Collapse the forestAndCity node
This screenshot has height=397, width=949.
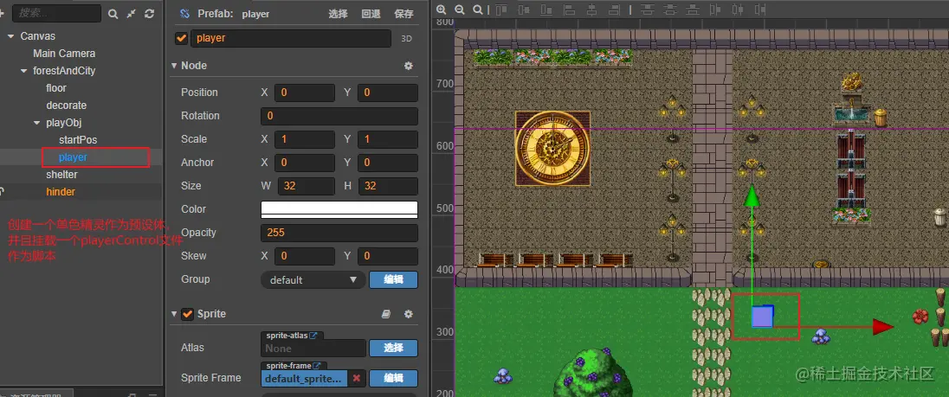tap(24, 71)
